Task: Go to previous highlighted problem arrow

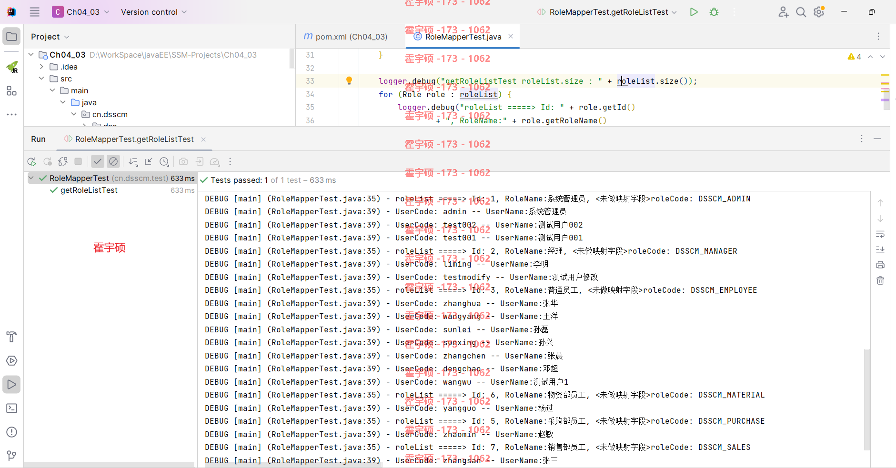Action: [870, 57]
